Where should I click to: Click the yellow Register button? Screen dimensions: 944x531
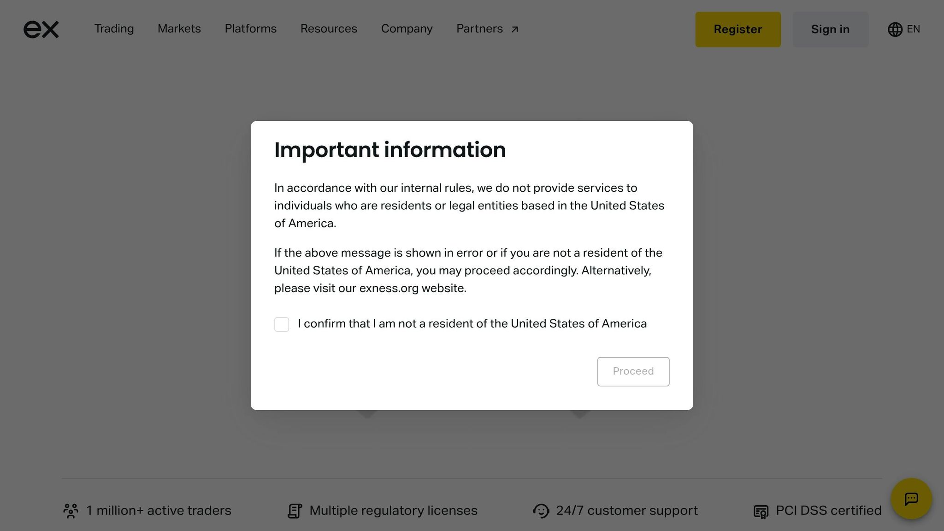point(737,29)
